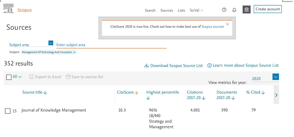Click the institution building icon
The width and height of the screenshot is (294, 137).
[x=246, y=9]
